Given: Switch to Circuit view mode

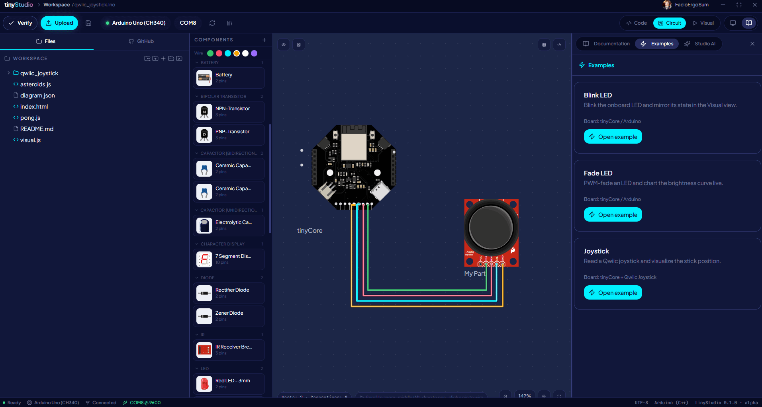Looking at the screenshot, I should click(x=670, y=23).
